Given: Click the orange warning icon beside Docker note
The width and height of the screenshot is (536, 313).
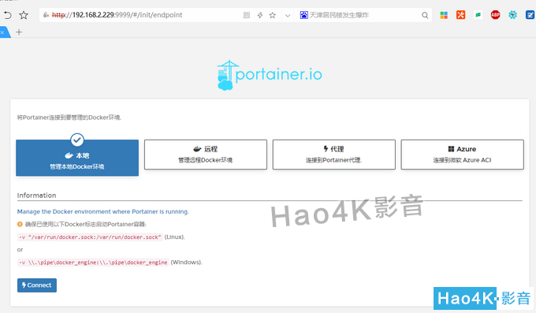Looking at the screenshot, I should (20, 225).
